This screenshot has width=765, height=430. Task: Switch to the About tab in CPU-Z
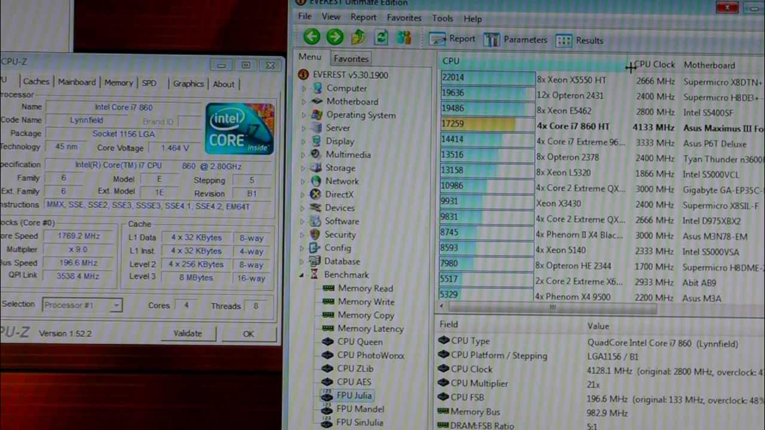tap(224, 84)
